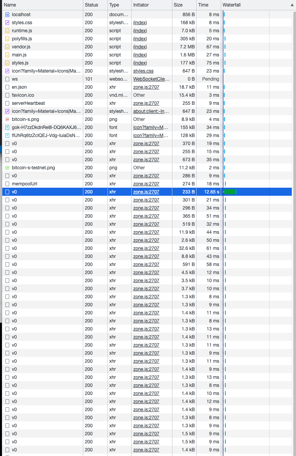Select the localhost request name
296x456 pixels.
(x=21, y=15)
